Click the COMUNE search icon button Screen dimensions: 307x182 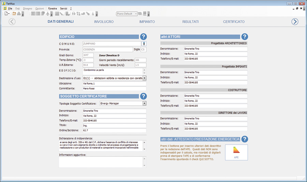(x=144, y=44)
